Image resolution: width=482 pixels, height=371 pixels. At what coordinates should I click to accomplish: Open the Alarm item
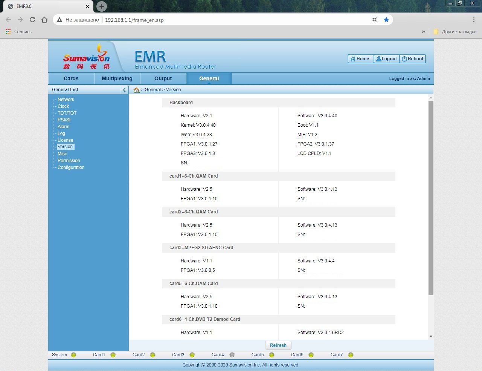(x=63, y=127)
